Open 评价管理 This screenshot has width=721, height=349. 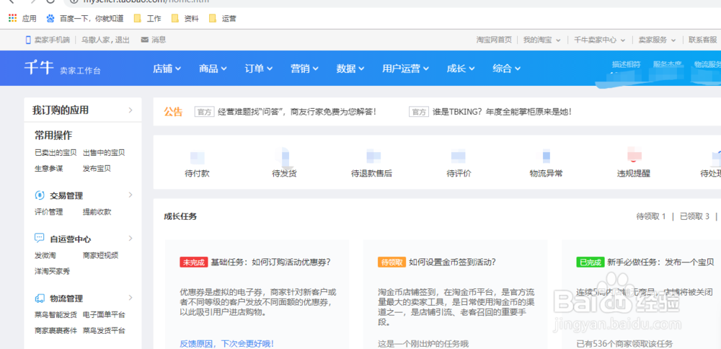click(x=49, y=212)
